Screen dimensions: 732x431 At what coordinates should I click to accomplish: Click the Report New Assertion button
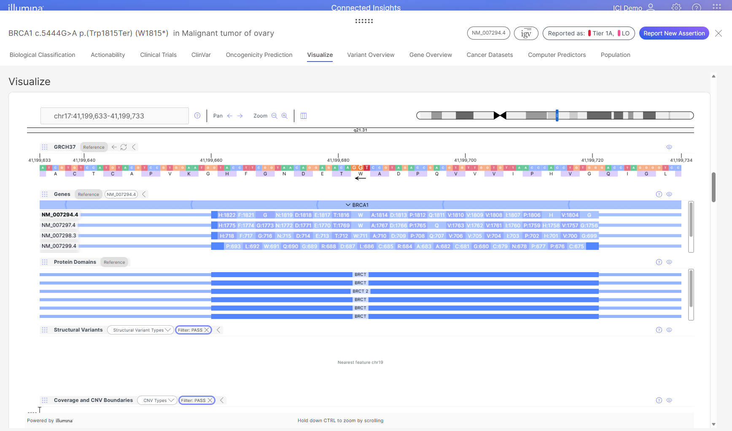[674, 33]
